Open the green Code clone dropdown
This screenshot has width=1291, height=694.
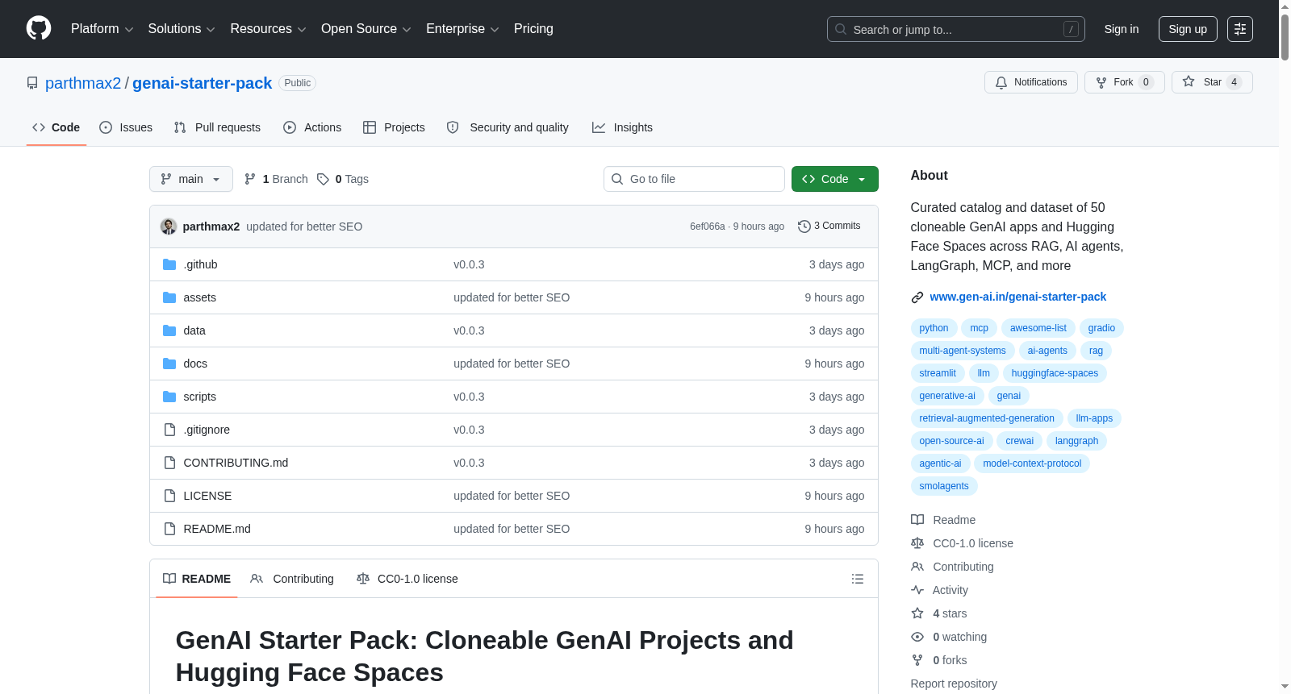[835, 179]
